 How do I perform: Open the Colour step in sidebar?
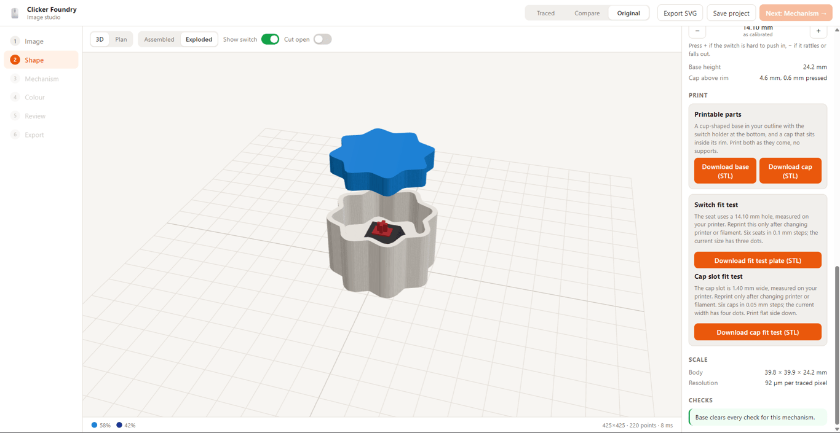41,97
